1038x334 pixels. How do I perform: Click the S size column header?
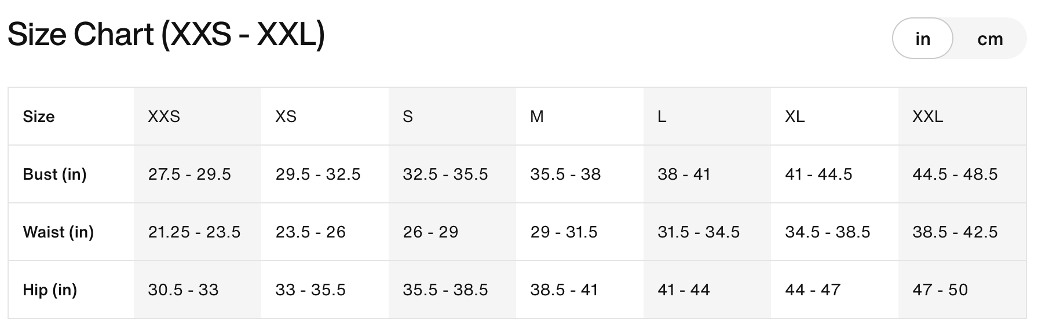click(x=408, y=117)
